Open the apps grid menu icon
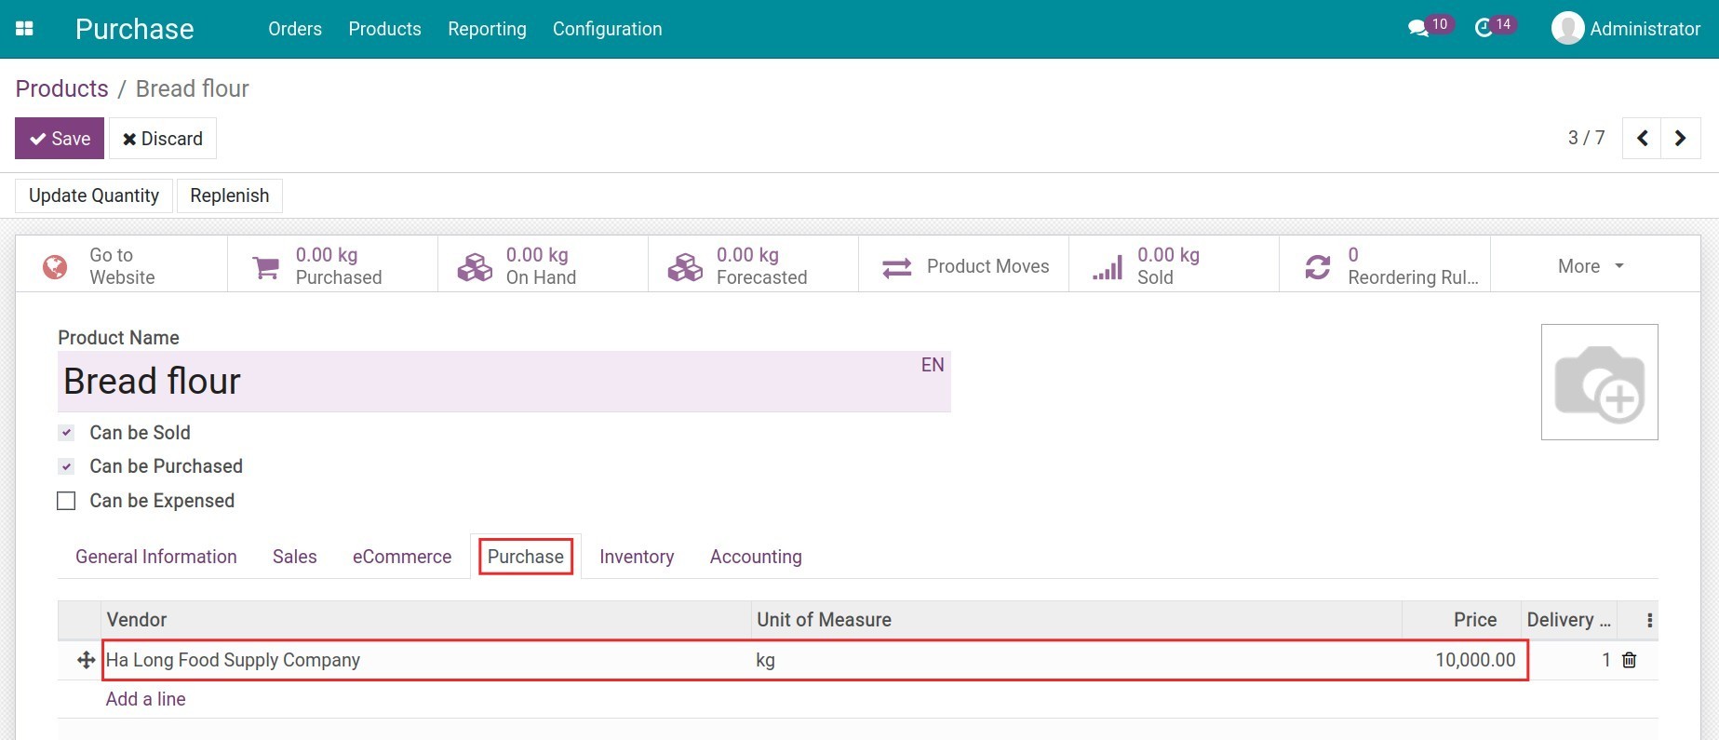1719x740 pixels. pos(25,29)
